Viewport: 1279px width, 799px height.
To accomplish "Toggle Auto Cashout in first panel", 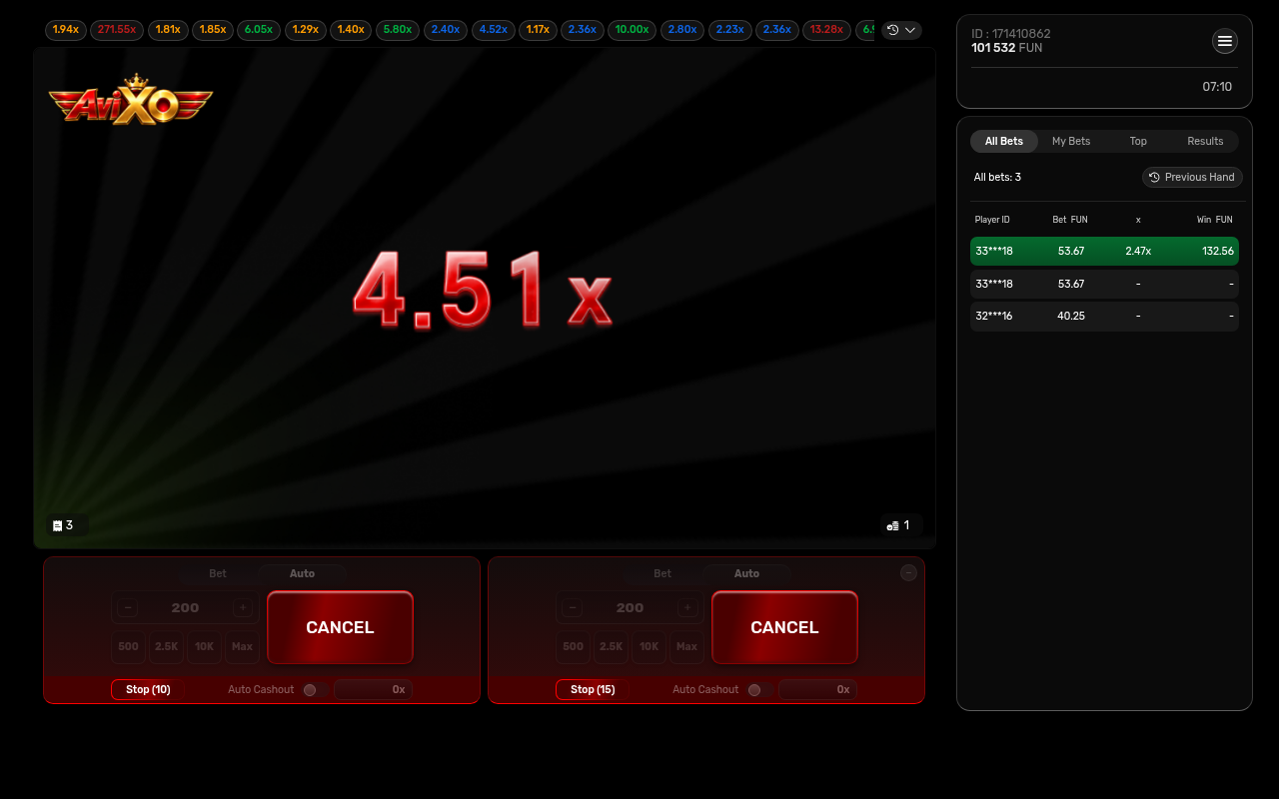I will 315,690.
